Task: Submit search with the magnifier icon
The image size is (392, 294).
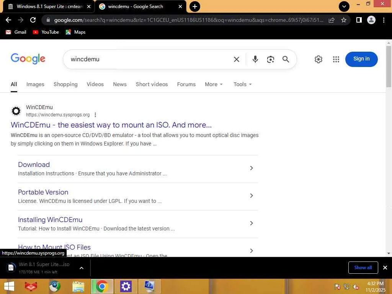Action: (286, 59)
